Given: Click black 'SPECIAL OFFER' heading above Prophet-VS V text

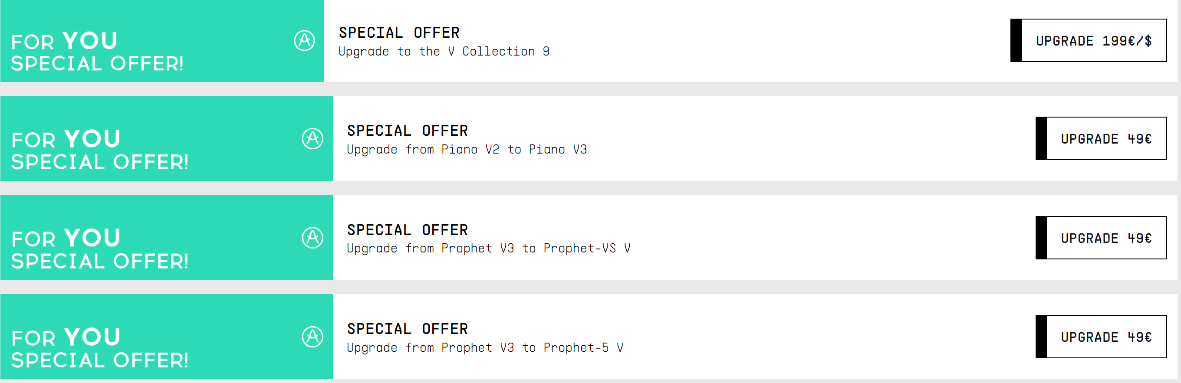Looking at the screenshot, I should click(407, 230).
